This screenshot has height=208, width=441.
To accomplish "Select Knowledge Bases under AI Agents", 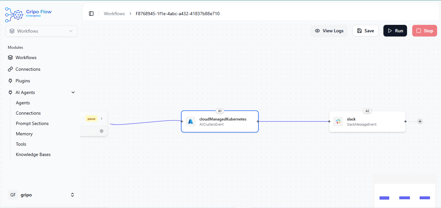I will (x=33, y=154).
